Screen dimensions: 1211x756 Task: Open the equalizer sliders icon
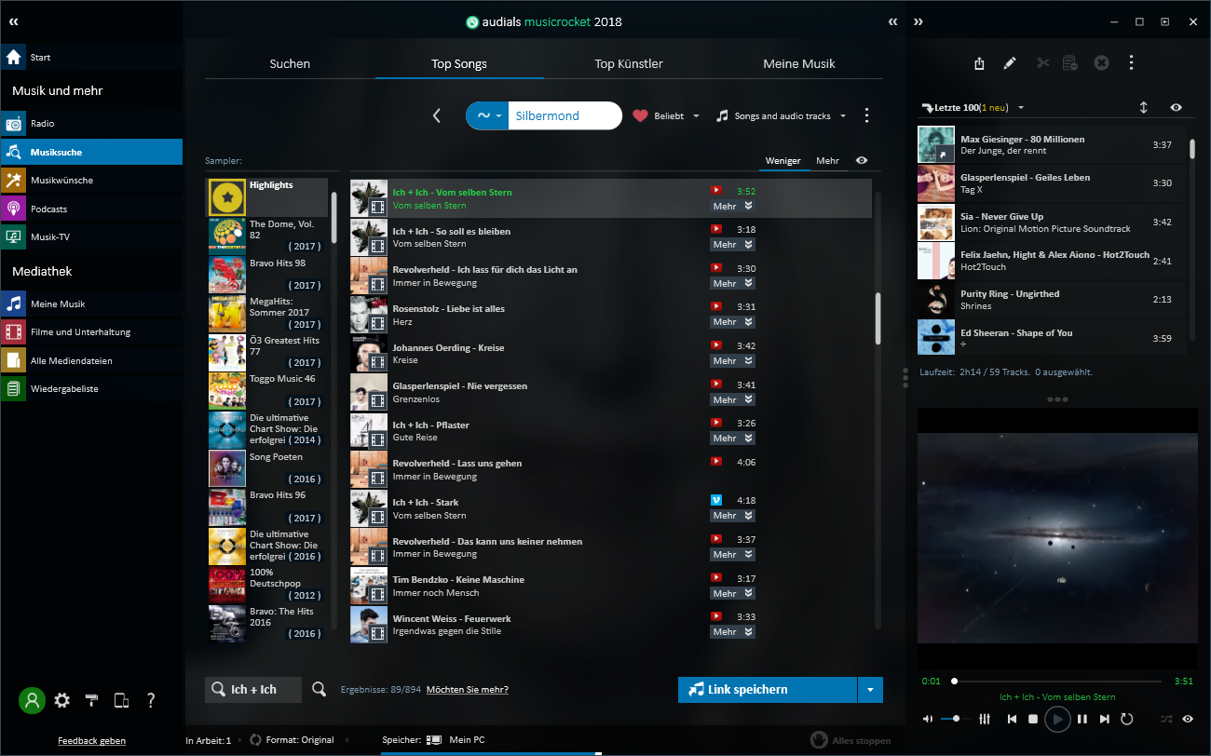pyautogui.click(x=985, y=719)
